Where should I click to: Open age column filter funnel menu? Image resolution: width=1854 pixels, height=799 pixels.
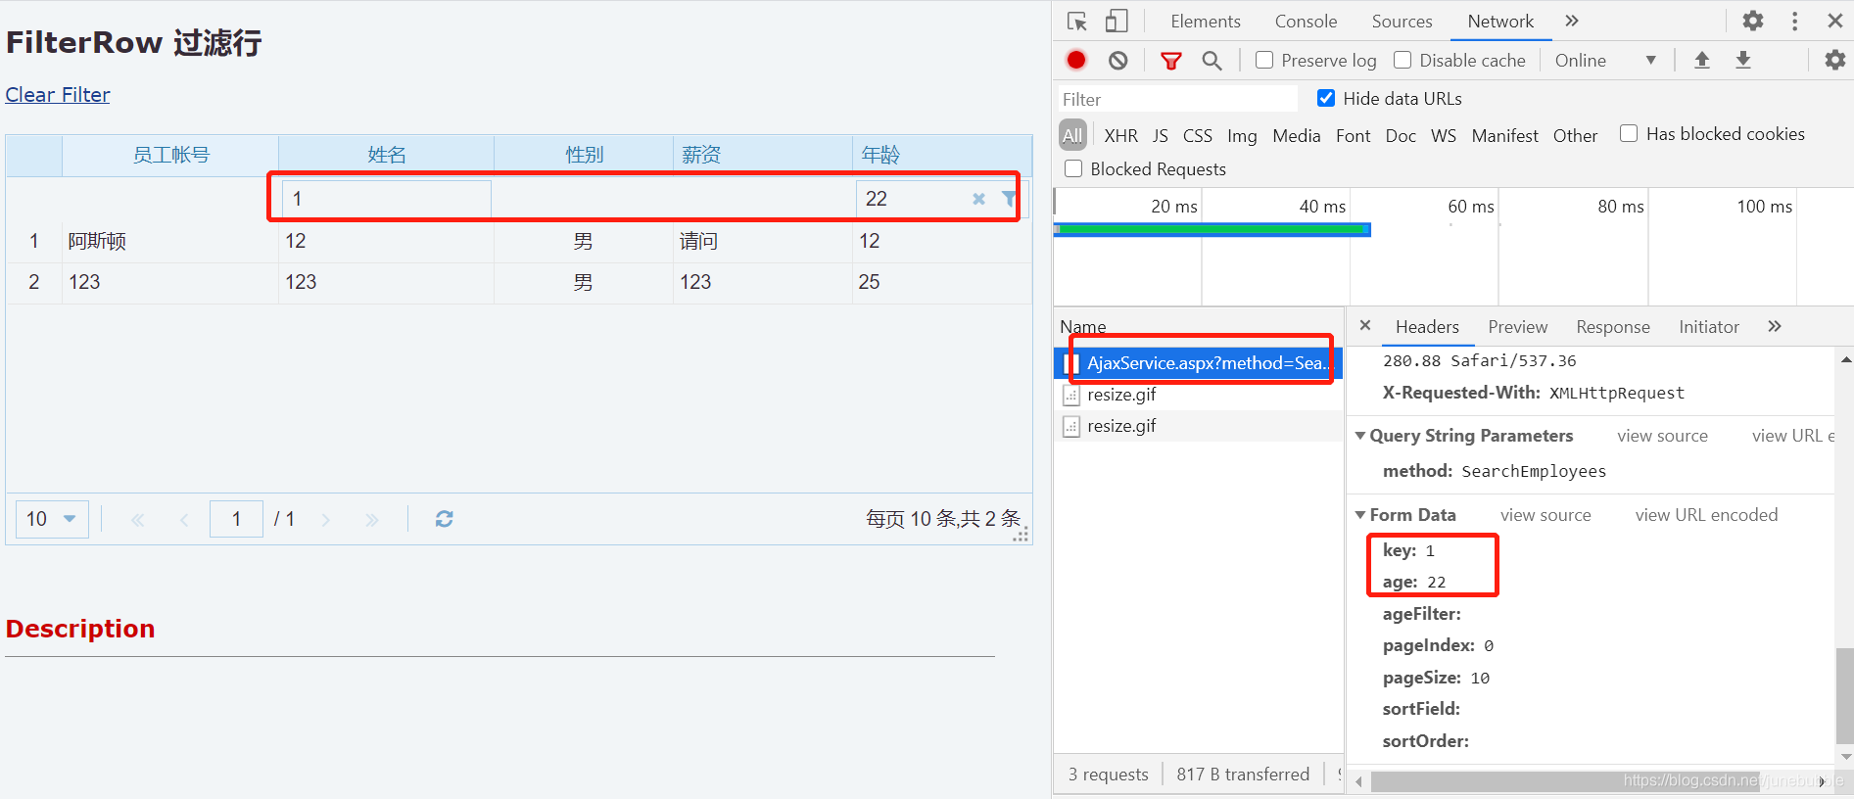pyautogui.click(x=1009, y=199)
